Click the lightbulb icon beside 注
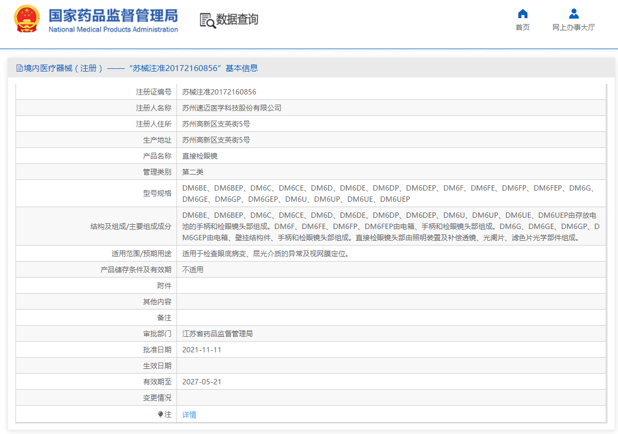Image resolution: width=618 pixels, height=434 pixels. [x=160, y=414]
